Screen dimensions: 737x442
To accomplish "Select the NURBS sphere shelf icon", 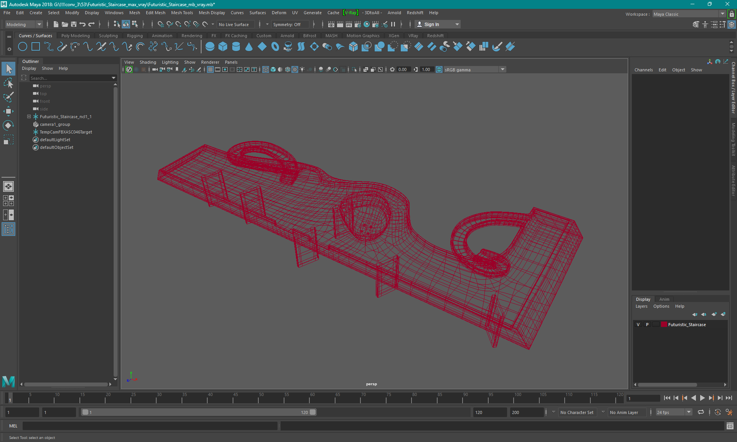I will [210, 47].
